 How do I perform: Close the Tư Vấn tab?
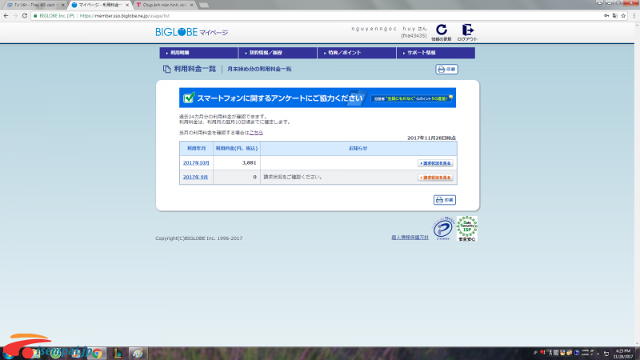click(63, 5)
